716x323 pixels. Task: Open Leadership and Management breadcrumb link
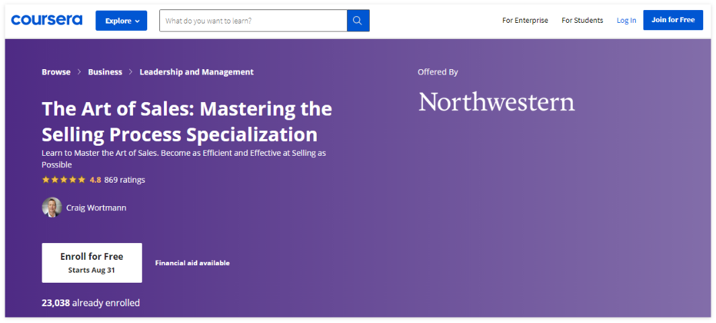197,72
